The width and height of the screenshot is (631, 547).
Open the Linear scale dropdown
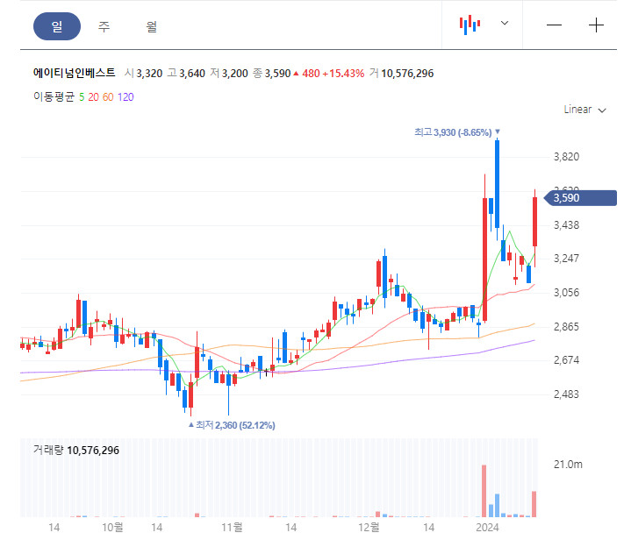pyautogui.click(x=584, y=110)
